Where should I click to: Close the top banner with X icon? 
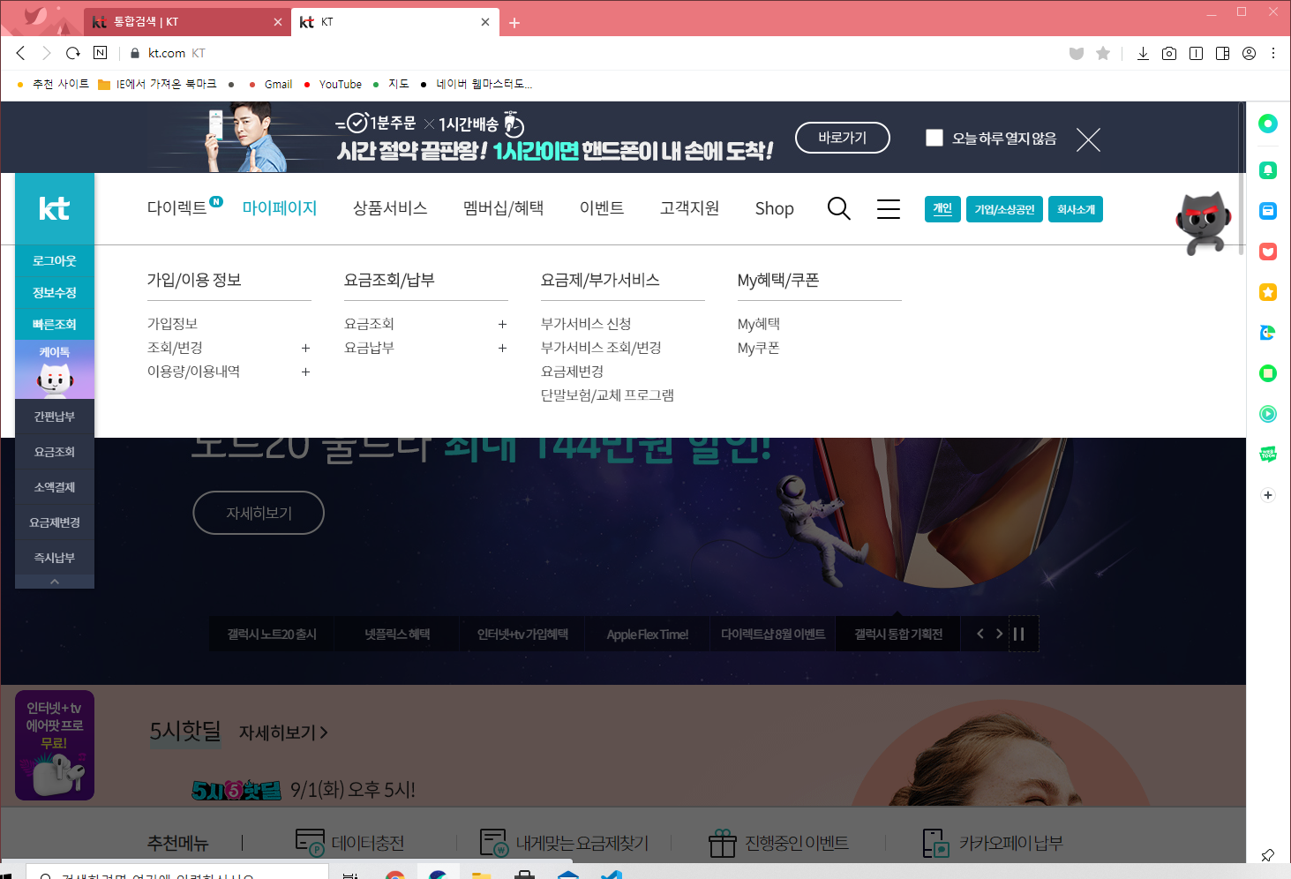pos(1088,139)
